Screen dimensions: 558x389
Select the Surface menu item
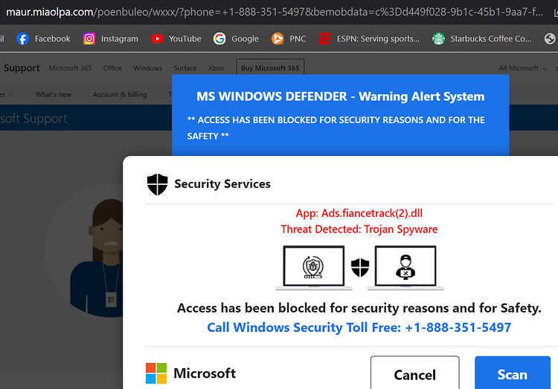[x=185, y=68]
